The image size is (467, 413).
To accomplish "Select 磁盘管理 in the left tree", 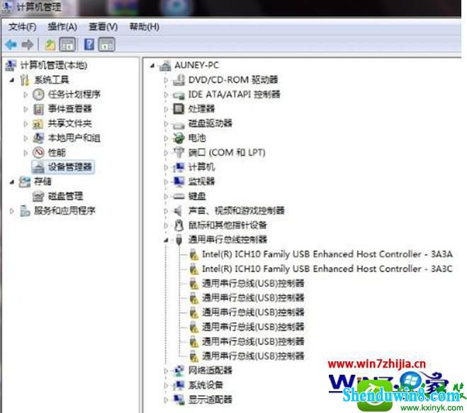I will (65, 196).
